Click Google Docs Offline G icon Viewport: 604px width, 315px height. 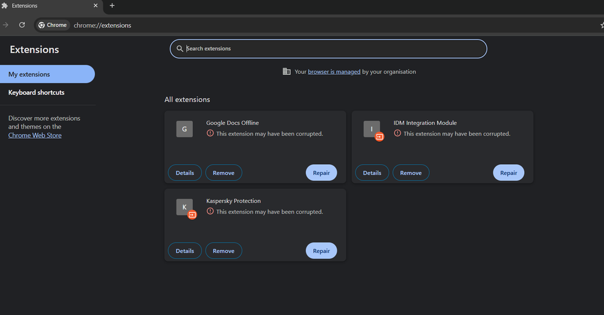[x=184, y=129]
